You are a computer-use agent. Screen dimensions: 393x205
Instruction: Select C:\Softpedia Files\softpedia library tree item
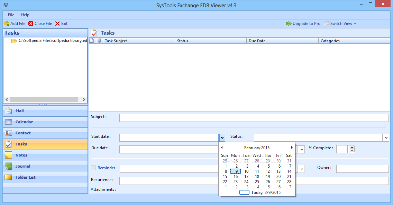point(53,41)
